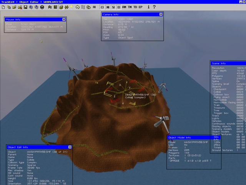246x185 pixels.
Task: Save with the floppy disk icon
Action: (x=25, y=7)
